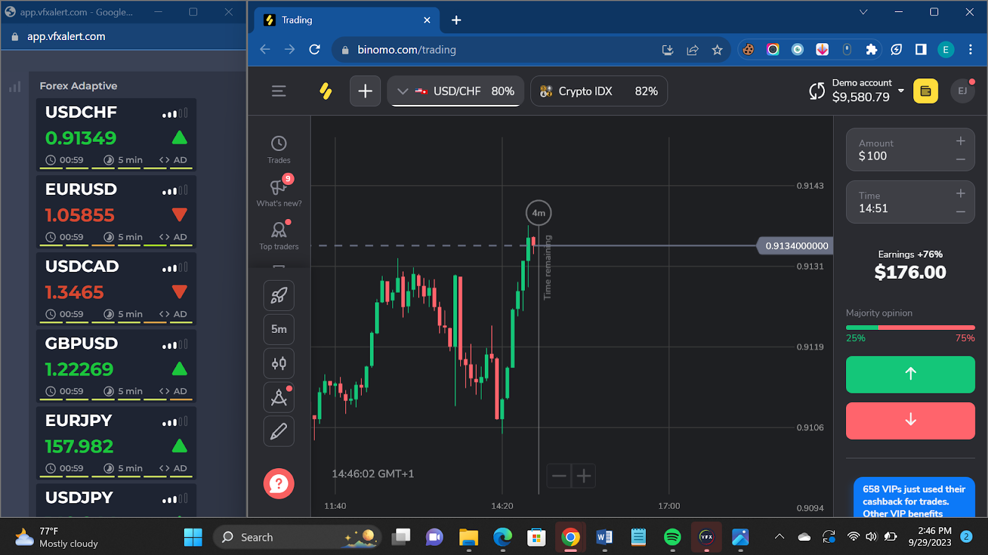The height and width of the screenshot is (555, 988).
Task: Open Microsoft Word from the taskbar
Action: coord(604,537)
